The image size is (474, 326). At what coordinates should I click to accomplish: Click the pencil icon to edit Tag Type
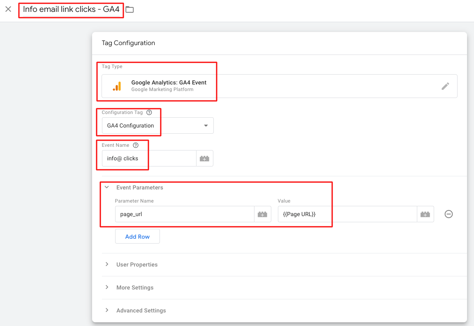tap(445, 86)
